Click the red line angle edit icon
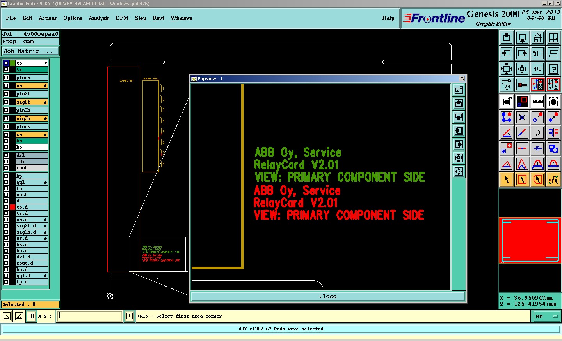 (x=507, y=133)
